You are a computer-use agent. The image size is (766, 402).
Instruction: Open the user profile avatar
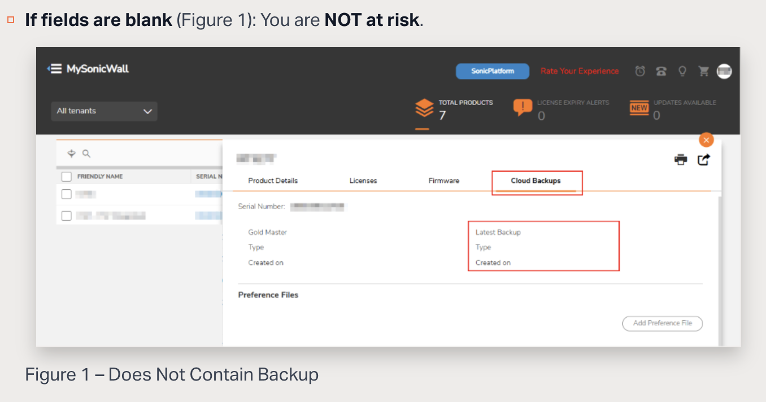tap(724, 71)
